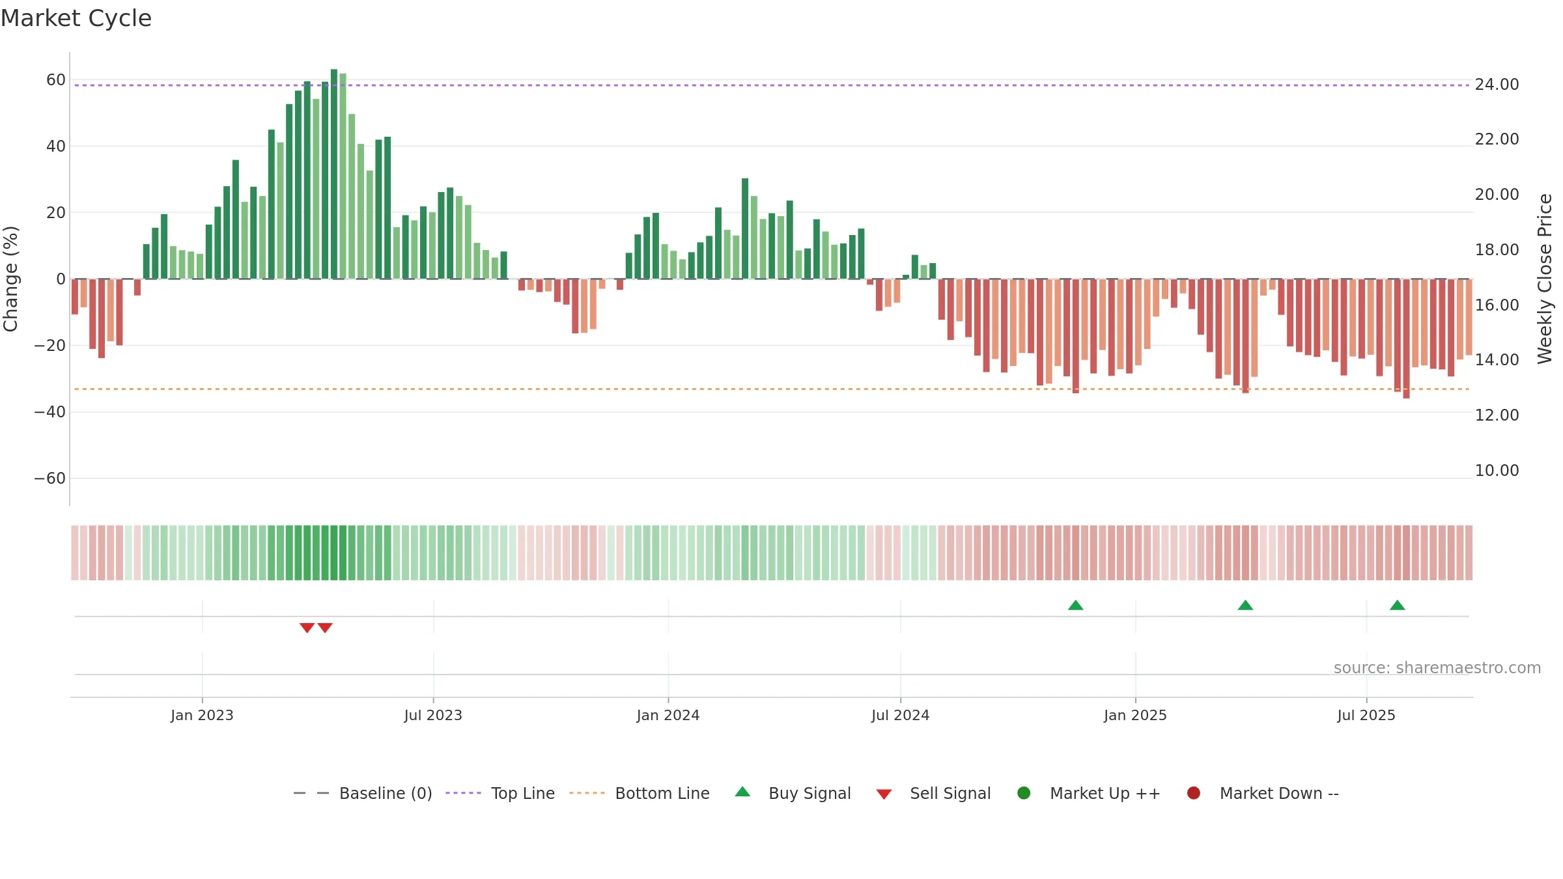Open the source: sharemaestro.com text
Screen dimensions: 1563x879
click(x=1437, y=667)
